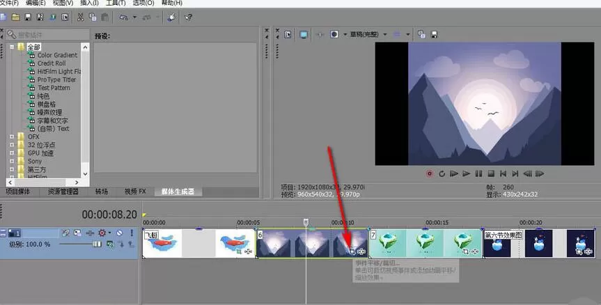
Task: Click the Undo arrow icon
Action: point(123,17)
